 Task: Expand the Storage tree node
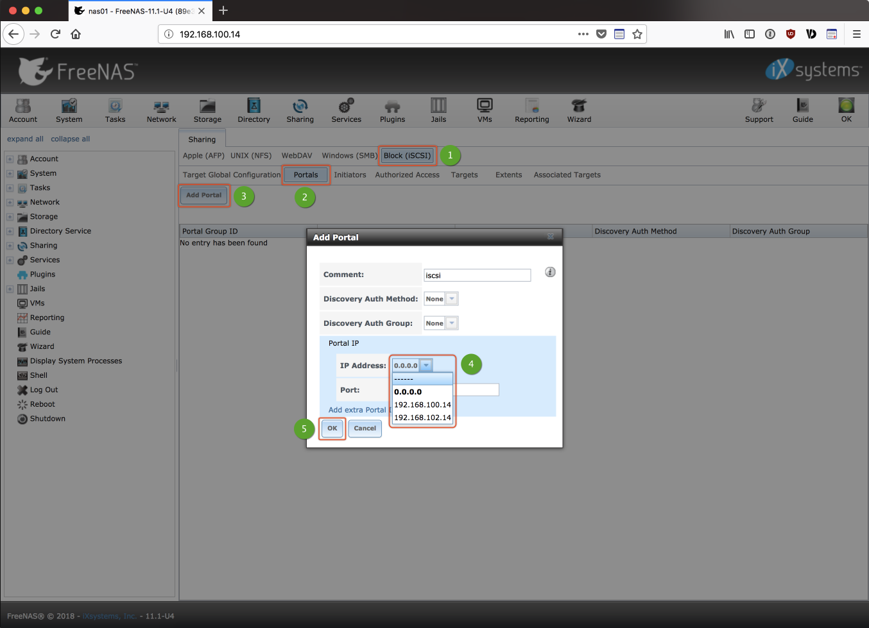tap(10, 217)
